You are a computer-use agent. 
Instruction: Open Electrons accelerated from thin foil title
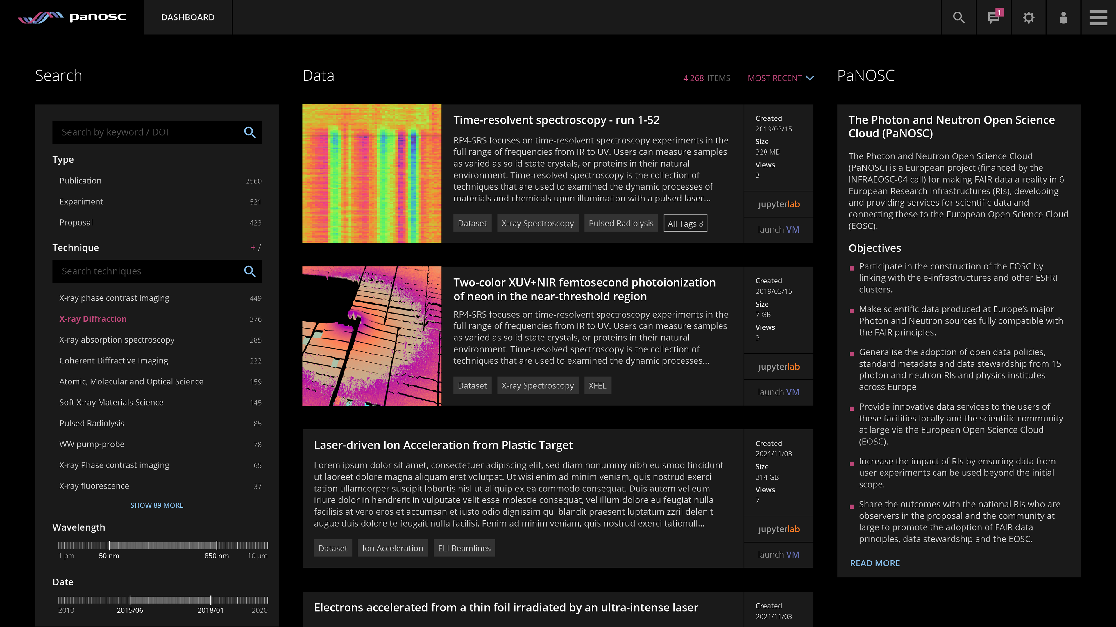(506, 608)
